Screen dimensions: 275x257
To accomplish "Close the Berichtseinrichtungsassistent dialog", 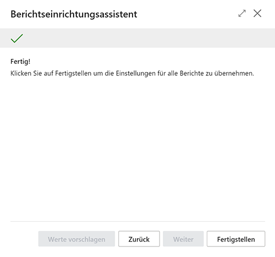I will (257, 13).
